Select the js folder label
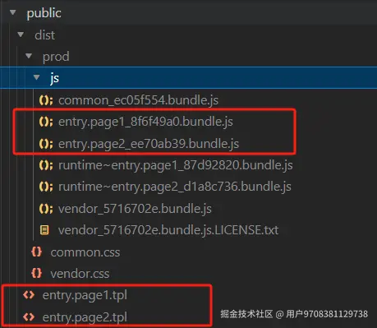 pyautogui.click(x=54, y=78)
